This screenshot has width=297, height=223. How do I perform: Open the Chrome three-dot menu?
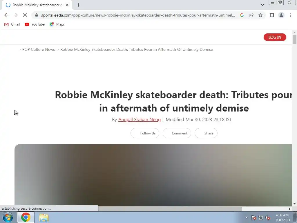pos(291,15)
